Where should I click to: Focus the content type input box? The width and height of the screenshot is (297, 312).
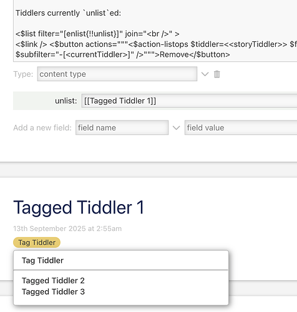117,74
